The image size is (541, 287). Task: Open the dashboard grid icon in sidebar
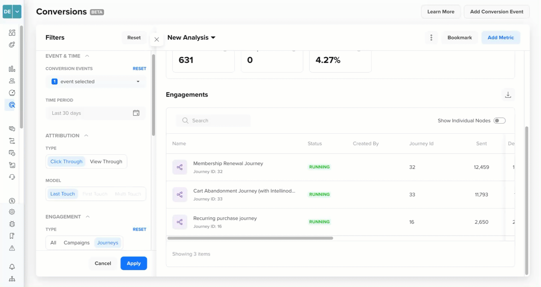(12, 33)
